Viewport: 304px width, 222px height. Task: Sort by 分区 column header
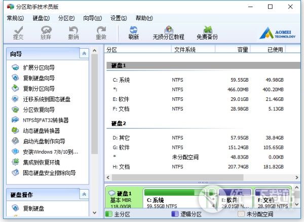138,50
